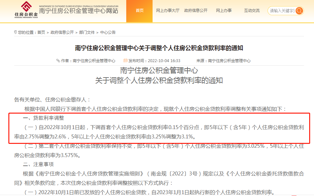Open the 网上办事大厅 menu item

[167, 11]
